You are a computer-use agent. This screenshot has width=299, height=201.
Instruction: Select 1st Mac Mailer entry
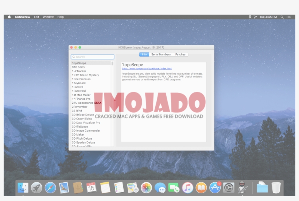[x=91, y=95]
